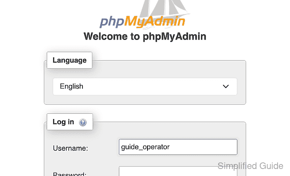Click the Log in legend heading
The height and width of the screenshot is (176, 290).
click(63, 122)
